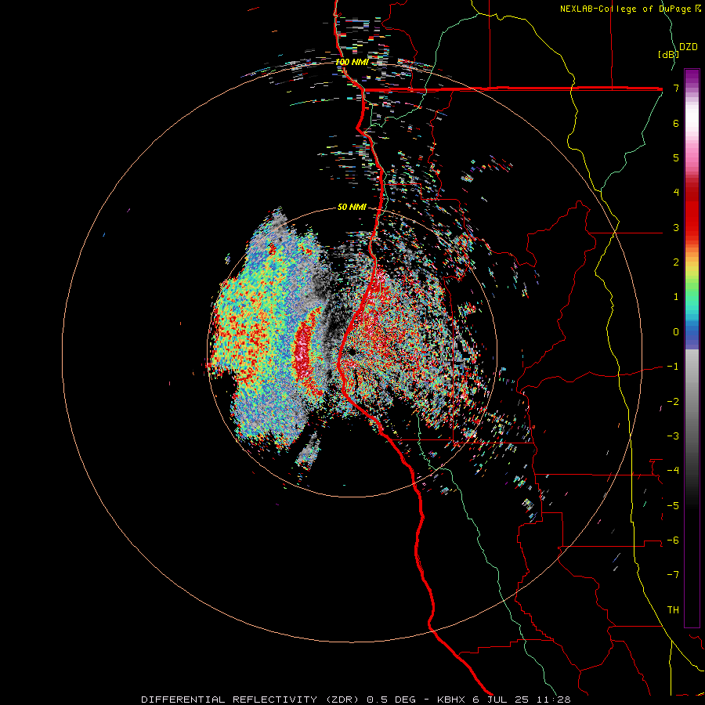Click the legend value 7
Viewport: 705px width, 705px height.
pos(676,88)
